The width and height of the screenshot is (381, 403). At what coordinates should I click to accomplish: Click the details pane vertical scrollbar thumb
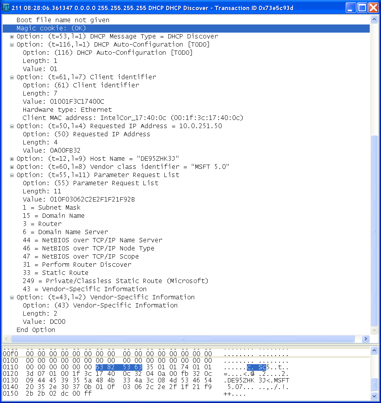click(x=374, y=231)
